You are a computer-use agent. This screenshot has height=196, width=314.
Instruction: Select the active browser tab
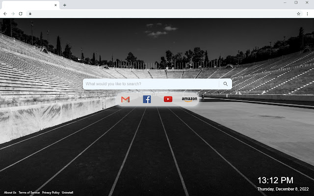[x=30, y=5]
